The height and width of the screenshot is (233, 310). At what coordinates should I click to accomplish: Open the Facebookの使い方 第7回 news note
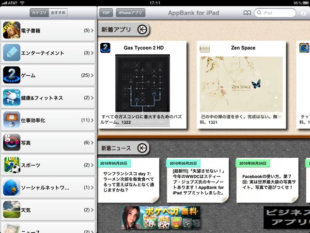tap(267, 180)
